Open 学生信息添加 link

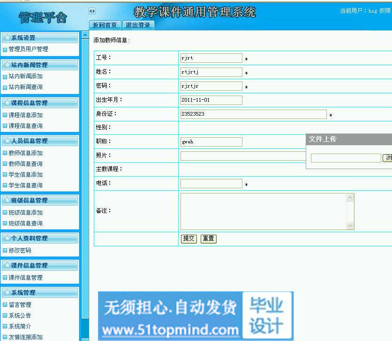pos(26,175)
